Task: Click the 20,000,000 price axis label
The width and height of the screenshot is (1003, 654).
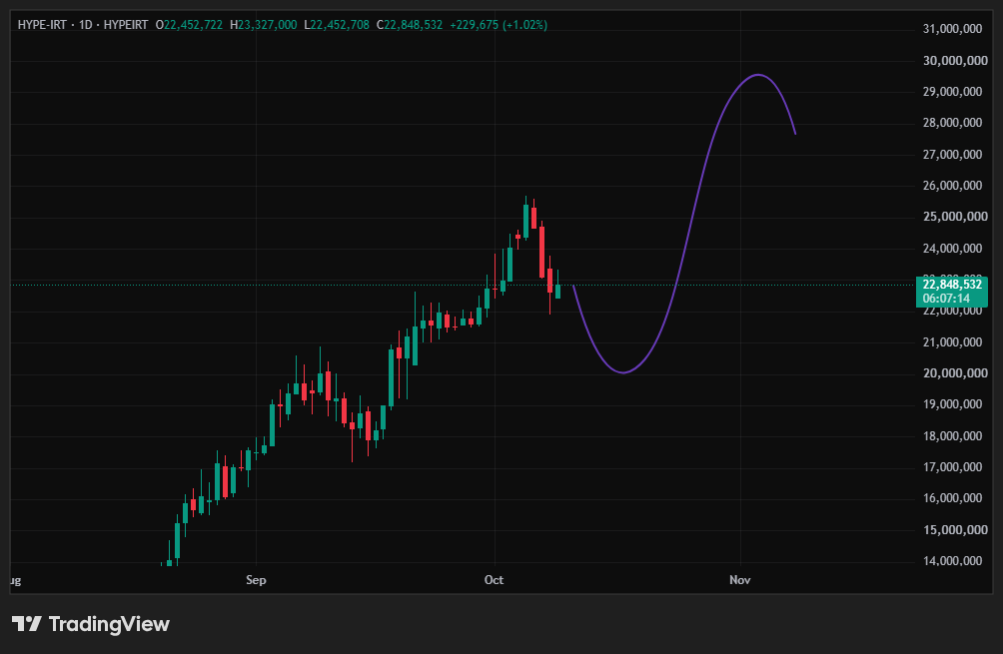Action: [955, 373]
